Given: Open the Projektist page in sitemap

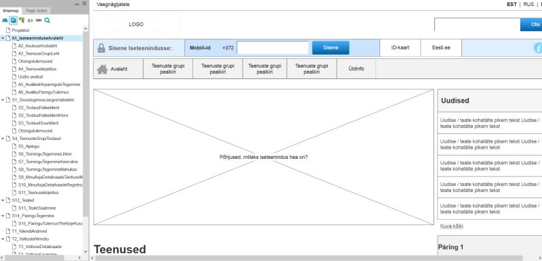Looking at the screenshot, I should coord(21,30).
